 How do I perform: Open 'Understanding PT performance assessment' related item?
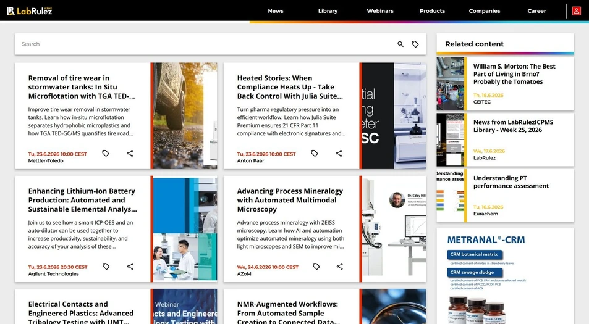point(511,182)
